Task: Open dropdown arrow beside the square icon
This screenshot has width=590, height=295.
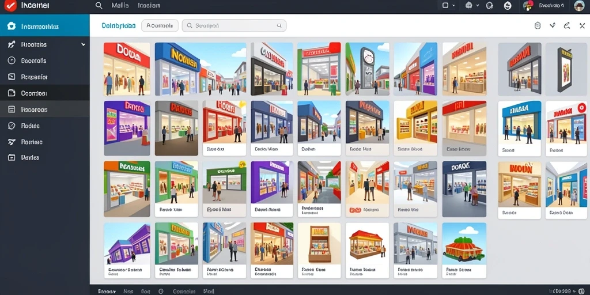Action: click(453, 6)
